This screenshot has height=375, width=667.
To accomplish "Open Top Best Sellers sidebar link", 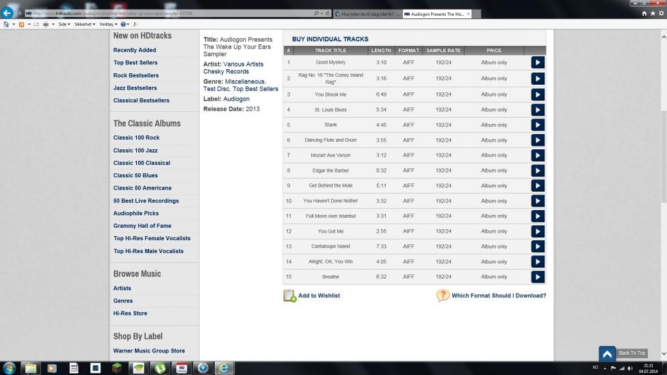I will click(135, 62).
